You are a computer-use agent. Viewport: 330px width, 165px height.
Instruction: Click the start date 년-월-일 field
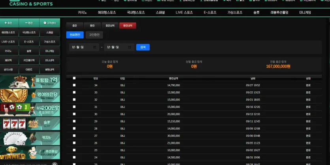[84, 47]
